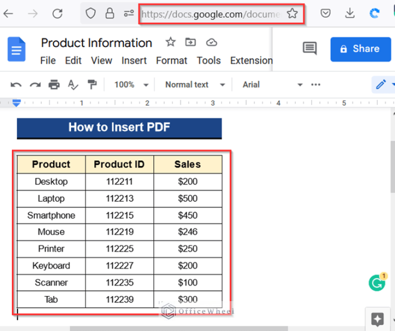The image size is (395, 331).
Task: Open the Insert menu
Action: [134, 61]
